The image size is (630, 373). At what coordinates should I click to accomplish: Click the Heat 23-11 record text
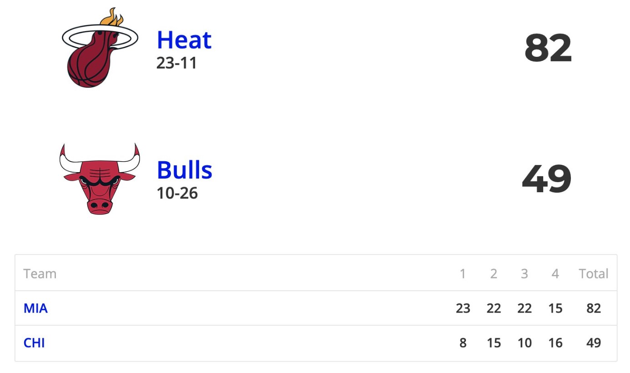[177, 63]
